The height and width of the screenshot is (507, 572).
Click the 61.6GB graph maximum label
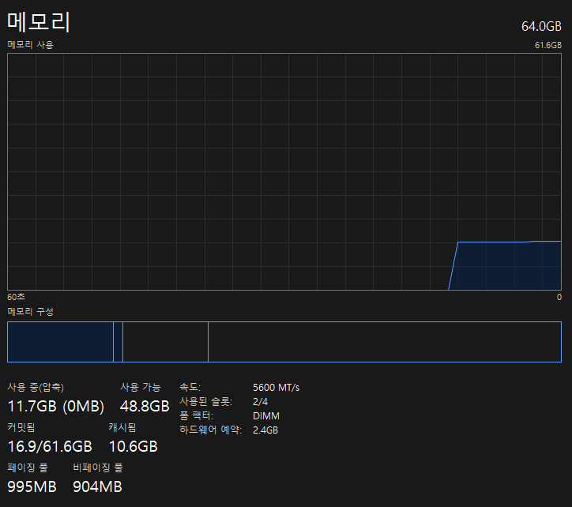pos(548,45)
